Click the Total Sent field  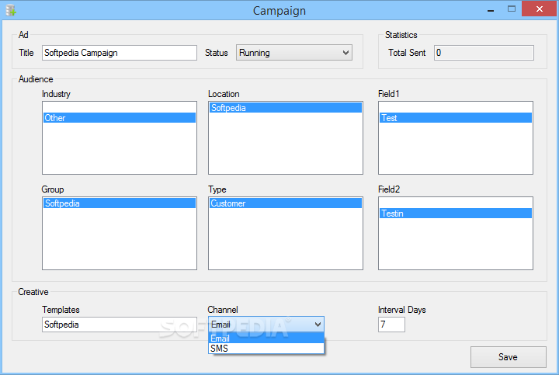(484, 53)
